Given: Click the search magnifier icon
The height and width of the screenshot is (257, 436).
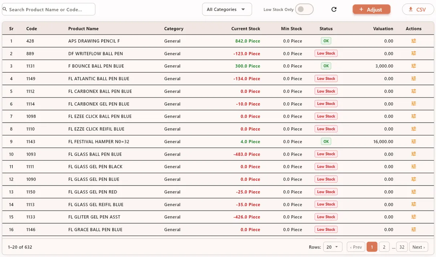Looking at the screenshot, I should (4, 9).
